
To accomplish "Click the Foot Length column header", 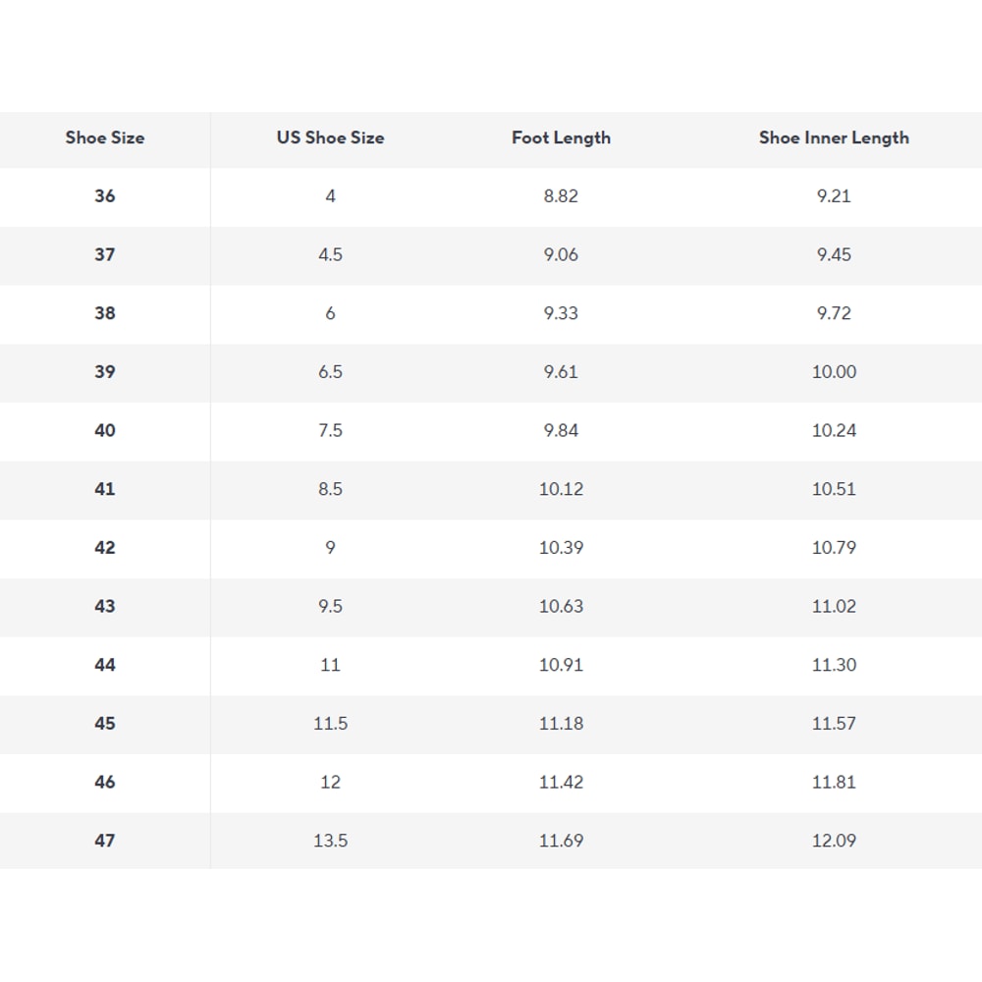I will point(561,138).
